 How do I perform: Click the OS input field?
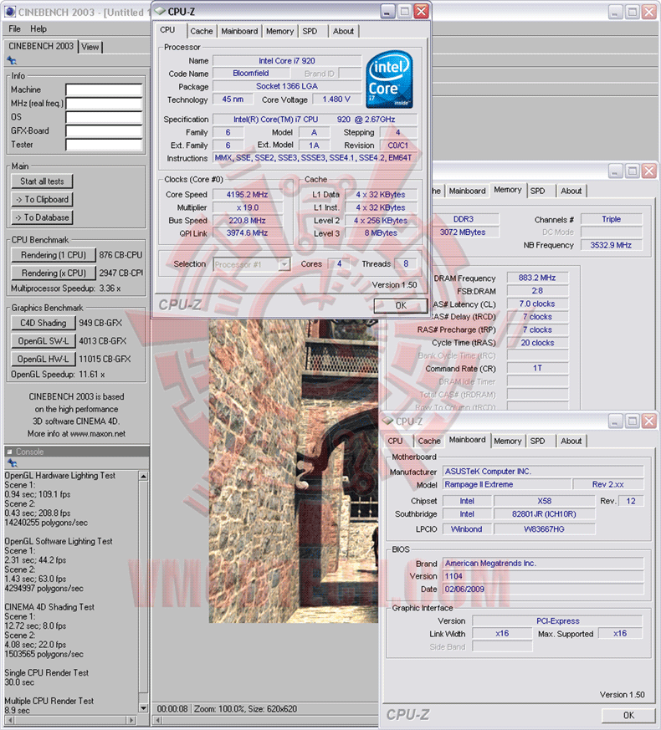pos(104,117)
